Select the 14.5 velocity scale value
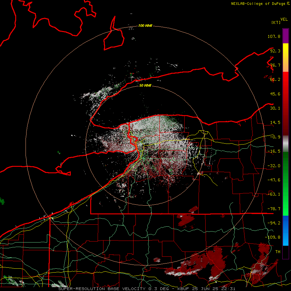Image resolution: width=291 pixels, height=291 pixels. tap(275, 123)
